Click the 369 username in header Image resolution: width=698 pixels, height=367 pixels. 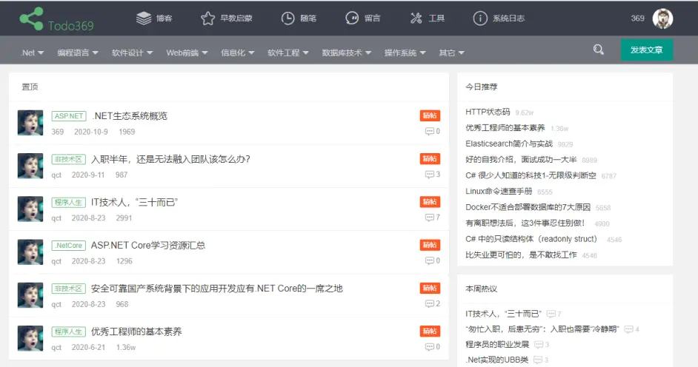pyautogui.click(x=637, y=18)
